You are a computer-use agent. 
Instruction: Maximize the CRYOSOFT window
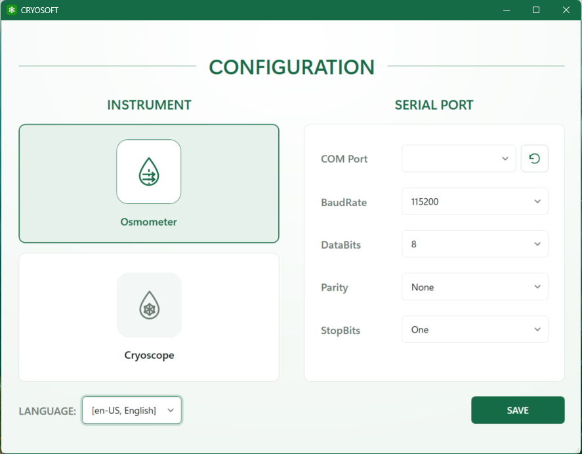(536, 10)
